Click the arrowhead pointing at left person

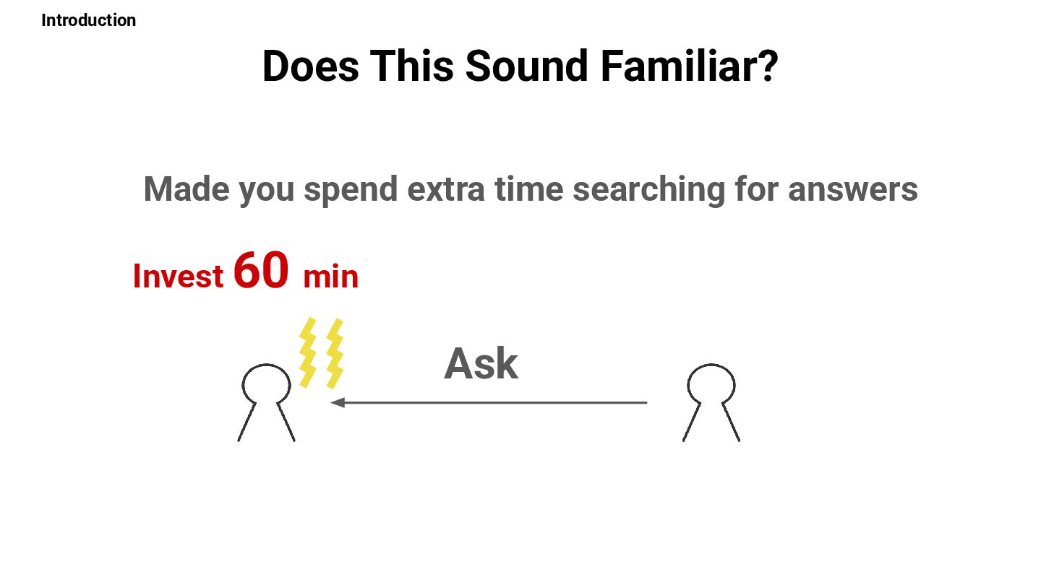click(337, 402)
